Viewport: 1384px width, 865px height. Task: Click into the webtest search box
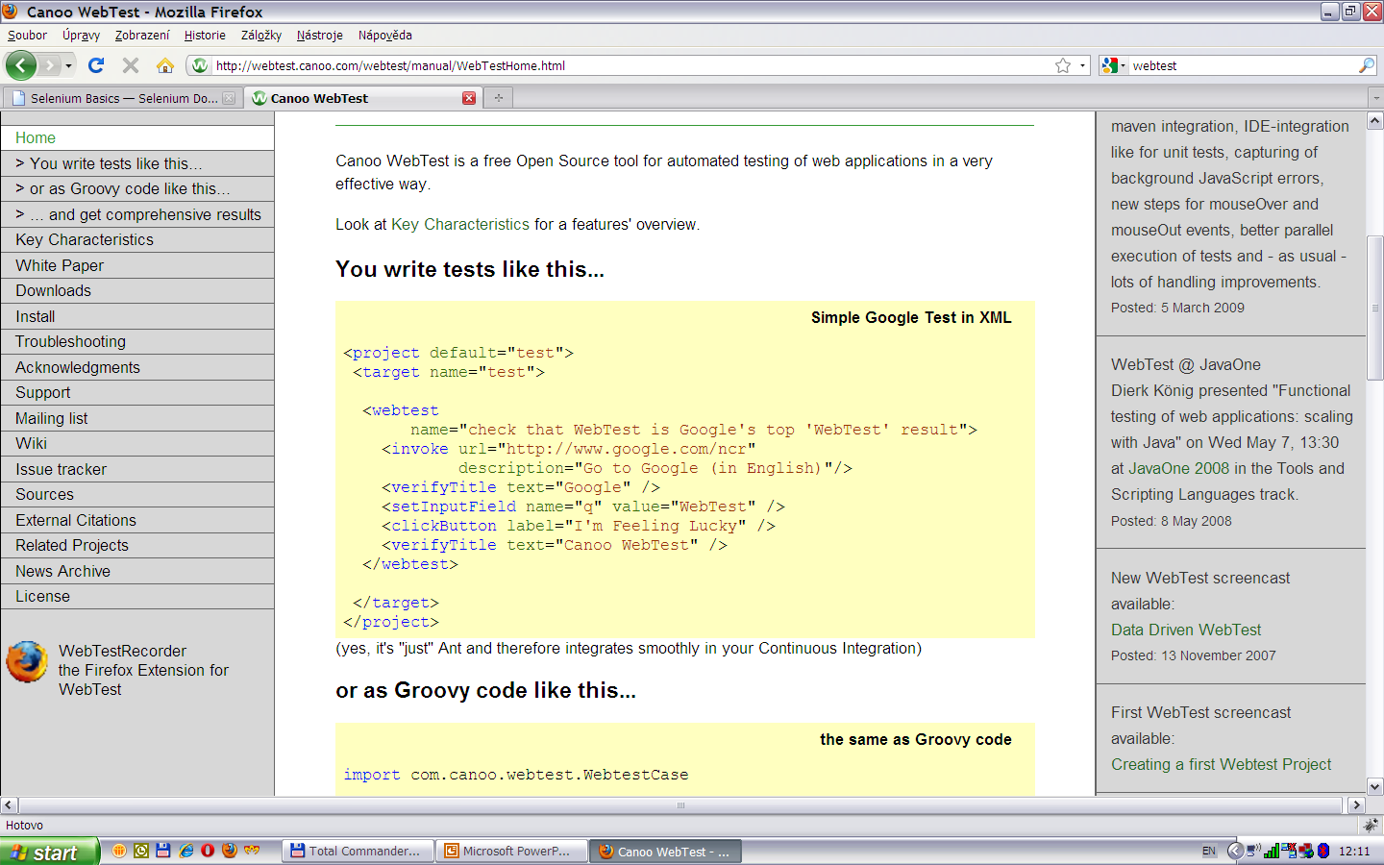[1243, 65]
